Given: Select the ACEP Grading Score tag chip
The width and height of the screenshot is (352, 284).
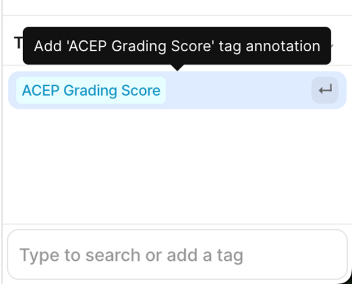Looking at the screenshot, I should (91, 90).
